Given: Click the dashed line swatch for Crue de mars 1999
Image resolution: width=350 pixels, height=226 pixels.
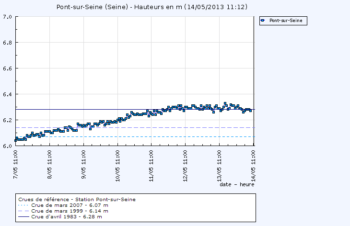Looking at the screenshot, I should pyautogui.click(x=23, y=211).
